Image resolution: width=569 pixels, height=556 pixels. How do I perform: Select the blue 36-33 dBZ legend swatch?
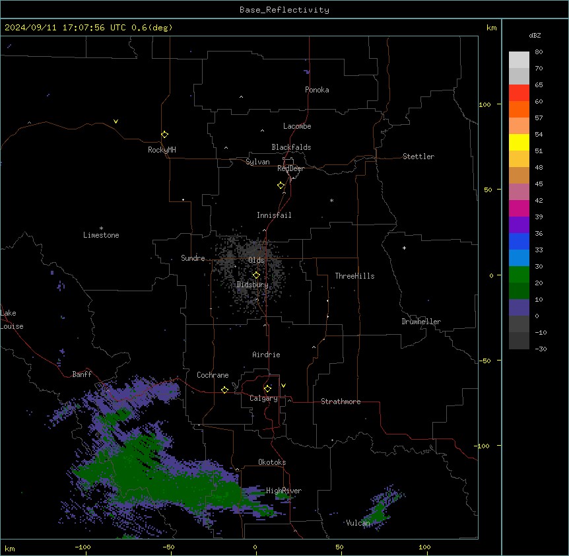coord(519,241)
